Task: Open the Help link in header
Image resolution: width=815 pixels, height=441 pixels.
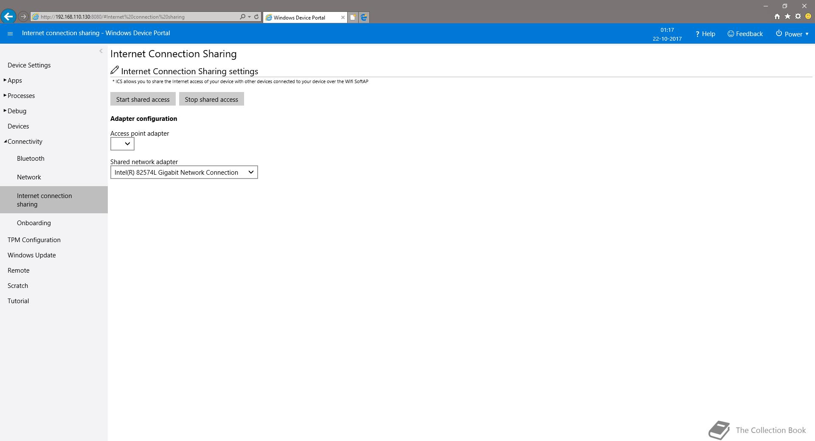Action: coord(705,34)
